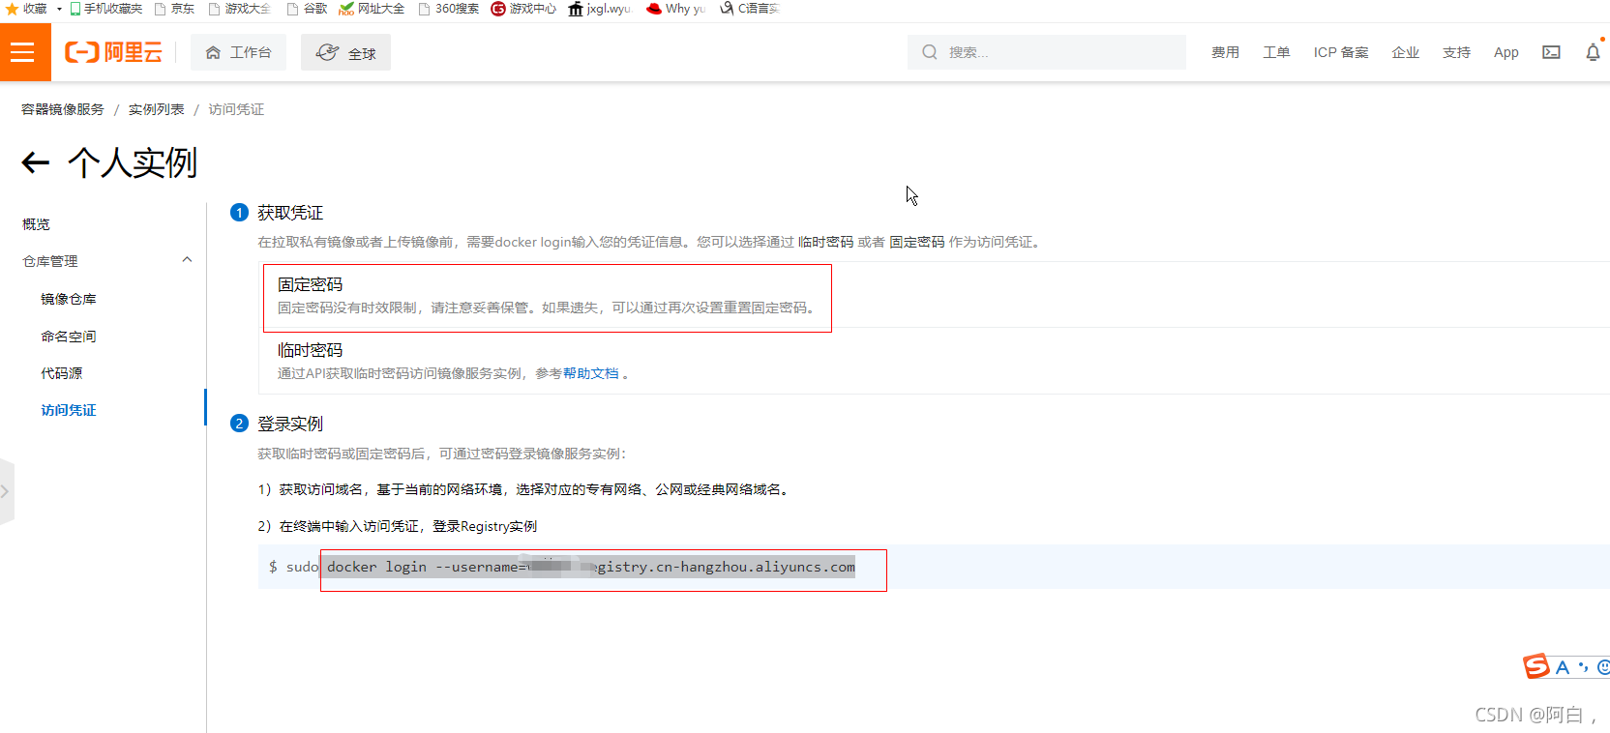This screenshot has width=1610, height=733.
Task: Open the 谷歌 bookmark
Action: [307, 9]
